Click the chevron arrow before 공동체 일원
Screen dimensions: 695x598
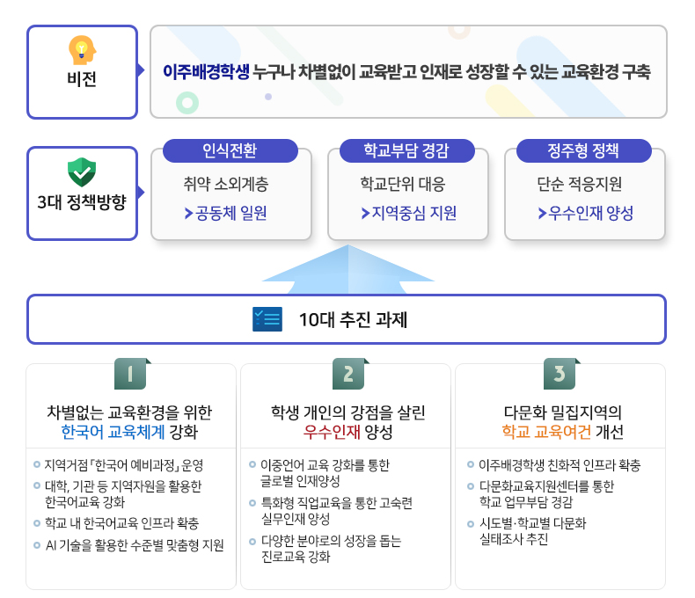click(188, 213)
